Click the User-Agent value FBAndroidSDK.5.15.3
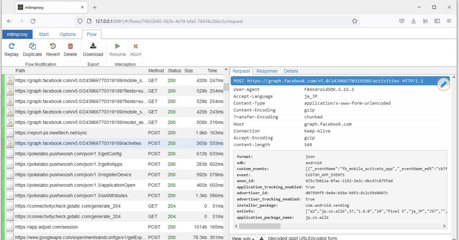 329,90
